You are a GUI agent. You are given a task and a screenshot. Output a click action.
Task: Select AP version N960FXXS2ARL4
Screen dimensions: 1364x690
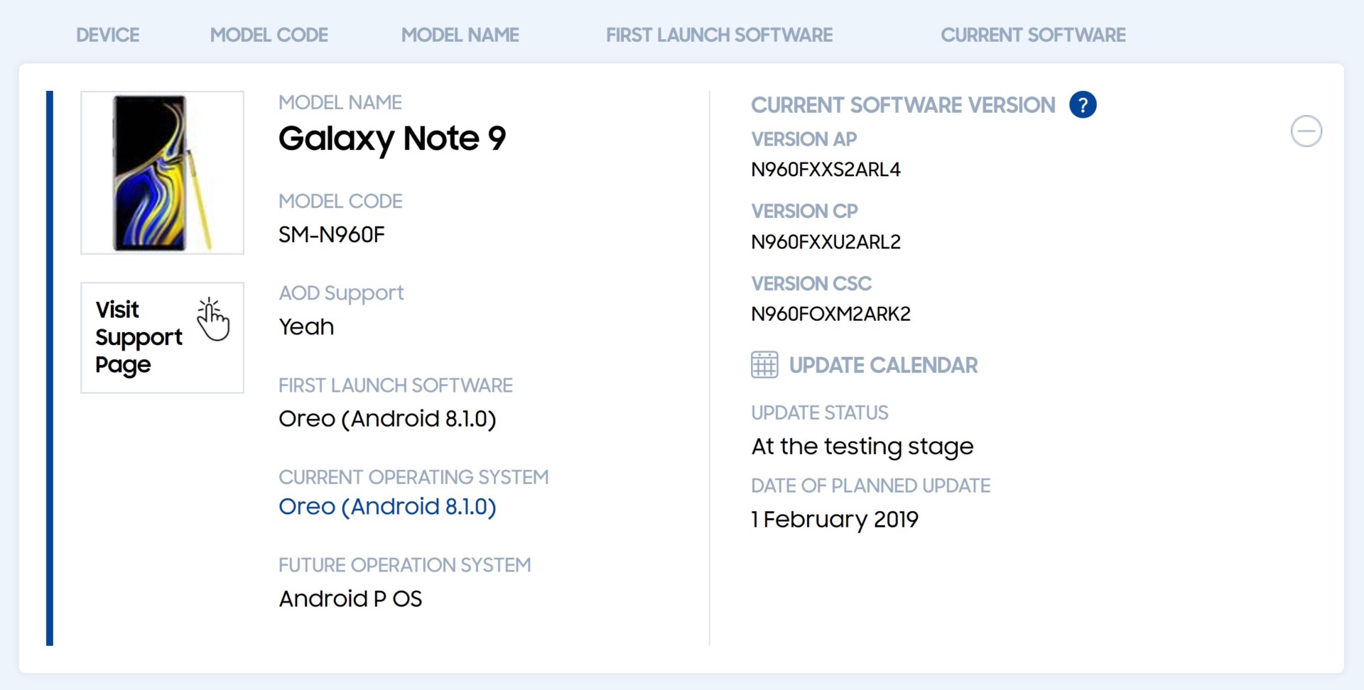click(826, 170)
